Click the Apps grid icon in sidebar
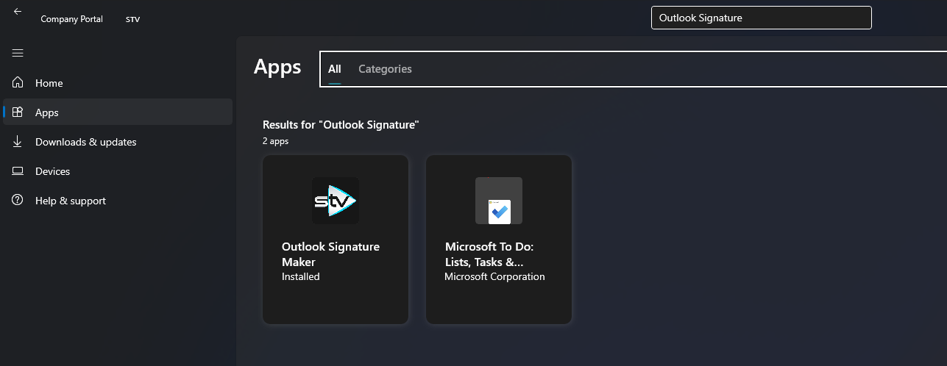The width and height of the screenshot is (947, 366). [x=18, y=112]
